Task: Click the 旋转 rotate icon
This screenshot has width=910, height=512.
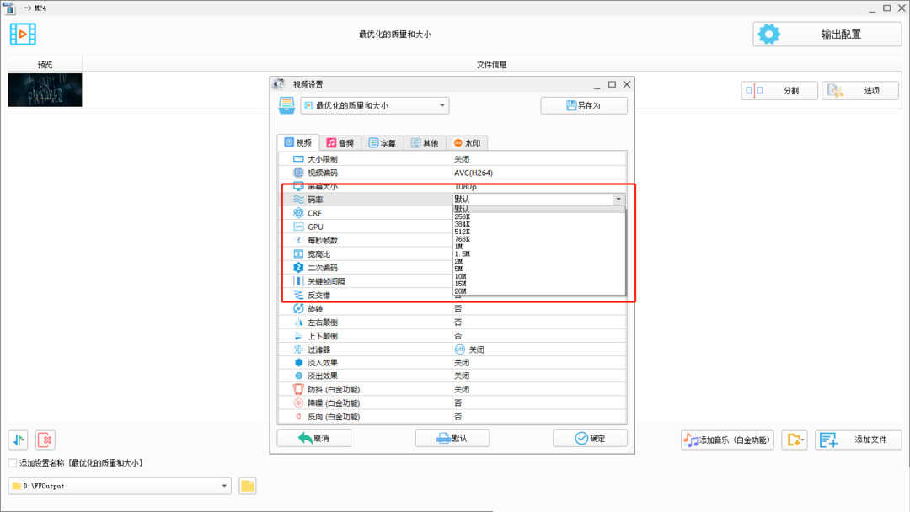Action: click(x=298, y=308)
